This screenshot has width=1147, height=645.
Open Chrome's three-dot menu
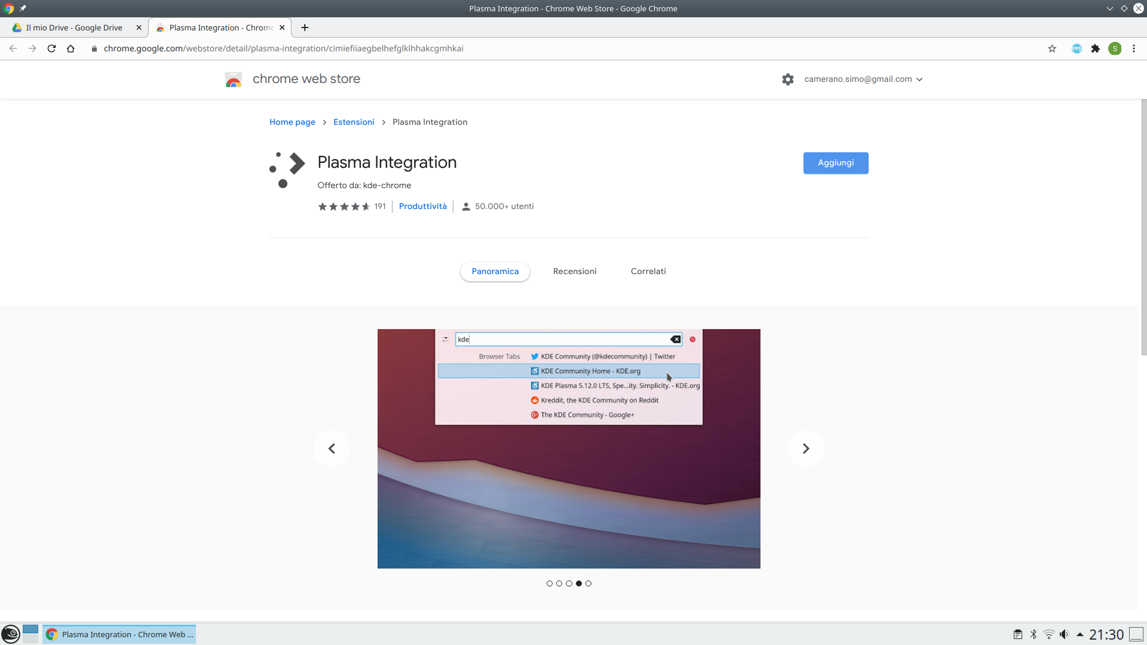[1134, 48]
